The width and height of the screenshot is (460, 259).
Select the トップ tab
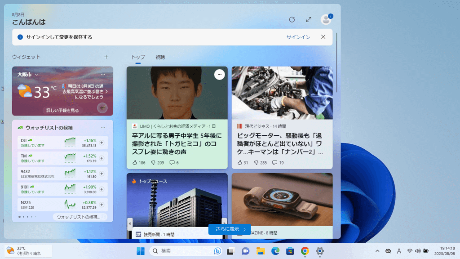[138, 58]
